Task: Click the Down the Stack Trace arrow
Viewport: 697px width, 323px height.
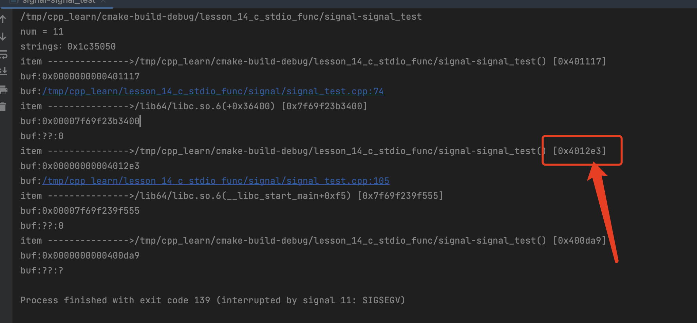Action: coord(3,37)
